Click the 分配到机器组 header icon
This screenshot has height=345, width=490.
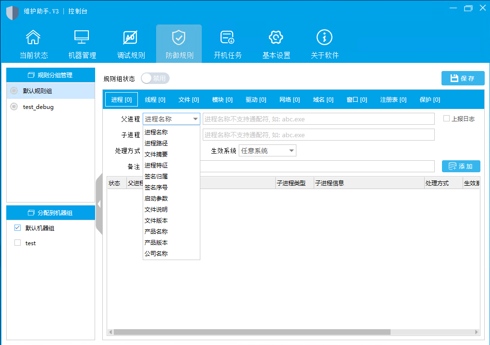pos(31,213)
